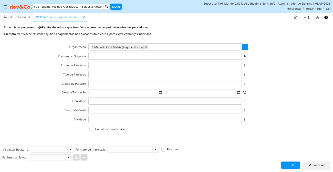This screenshot has width=333, height=172.
Task: Click the dev&Co. logo
Action: (21, 7)
